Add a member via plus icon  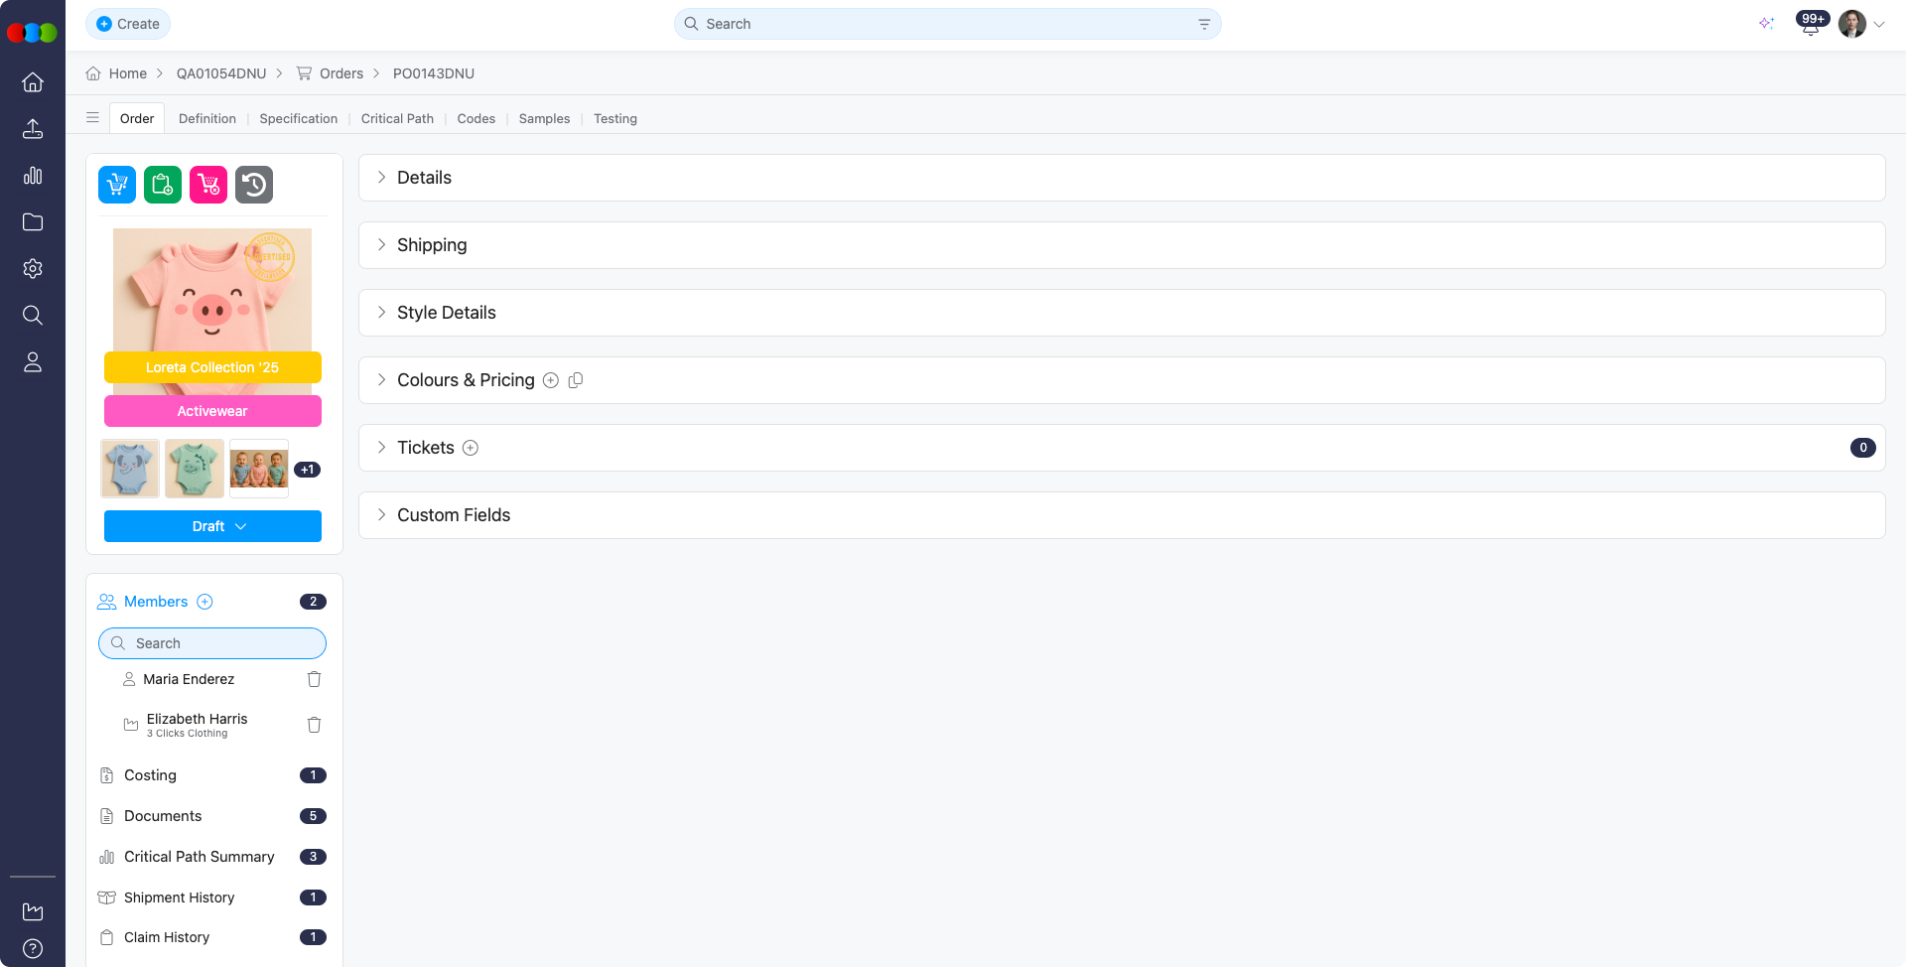pos(204,602)
